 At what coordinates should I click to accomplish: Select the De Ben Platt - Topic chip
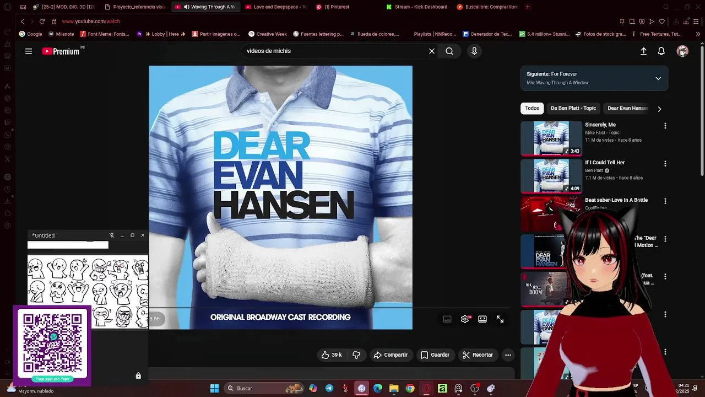point(573,109)
